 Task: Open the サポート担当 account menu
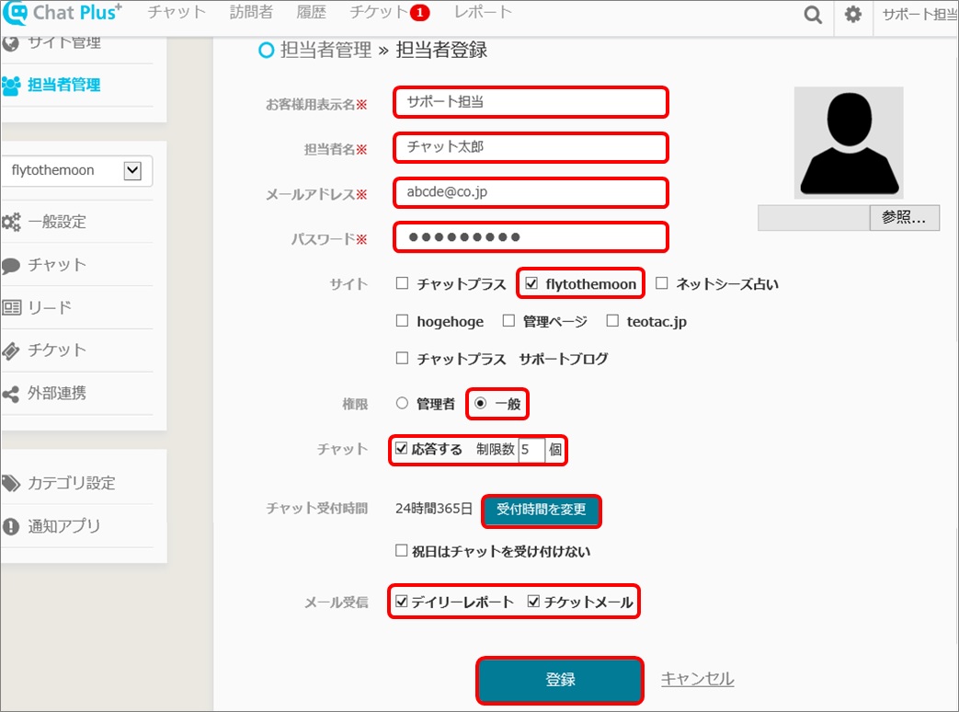(x=919, y=14)
